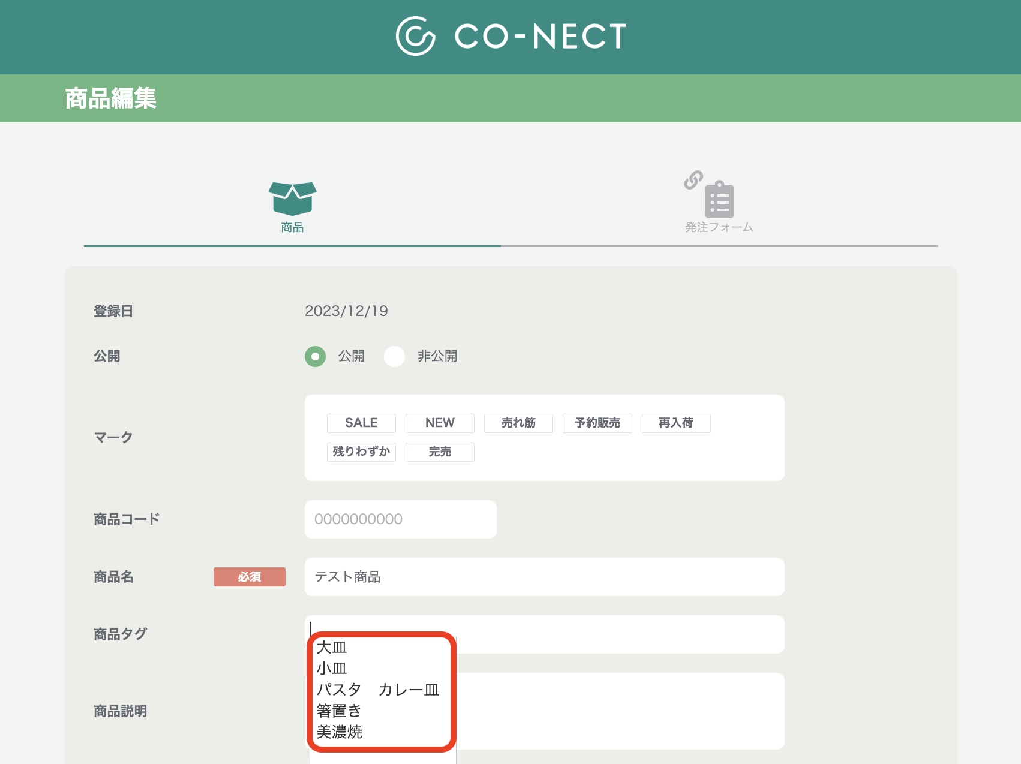Toggle the 残りわずか mark

[x=361, y=452]
